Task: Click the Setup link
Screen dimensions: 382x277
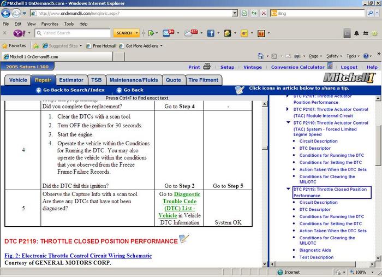Action: pos(227,67)
